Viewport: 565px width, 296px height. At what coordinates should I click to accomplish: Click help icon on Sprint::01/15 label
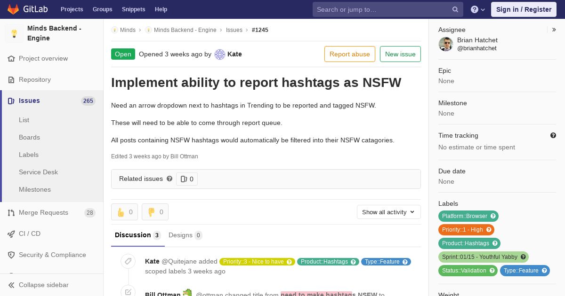pos(523,257)
